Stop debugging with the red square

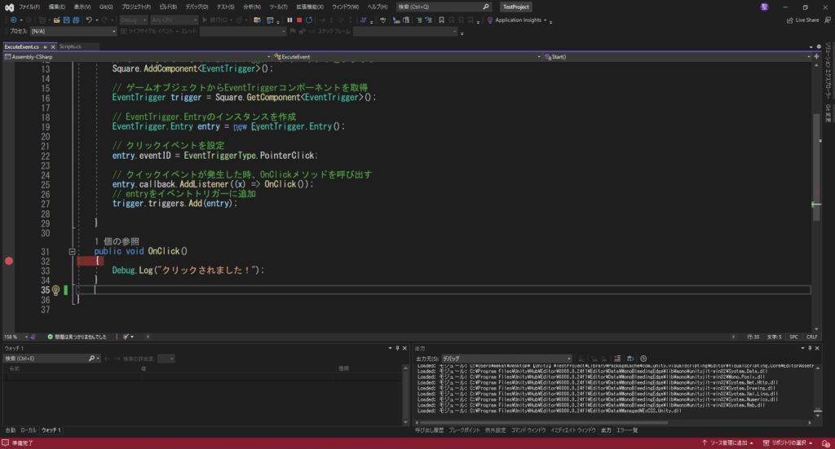click(299, 20)
